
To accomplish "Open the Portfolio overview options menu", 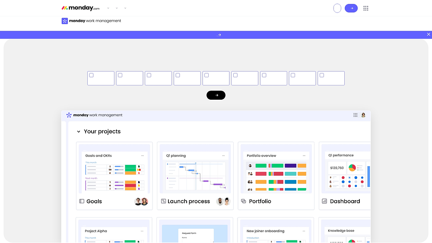I will [304, 156].
